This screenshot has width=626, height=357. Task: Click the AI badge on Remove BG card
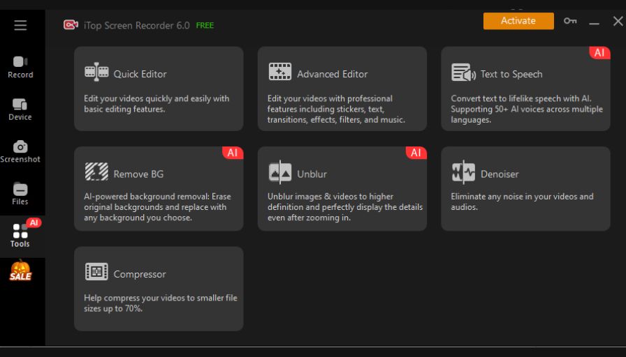pos(233,153)
